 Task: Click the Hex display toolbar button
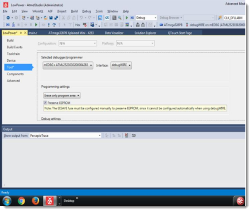(78, 25)
